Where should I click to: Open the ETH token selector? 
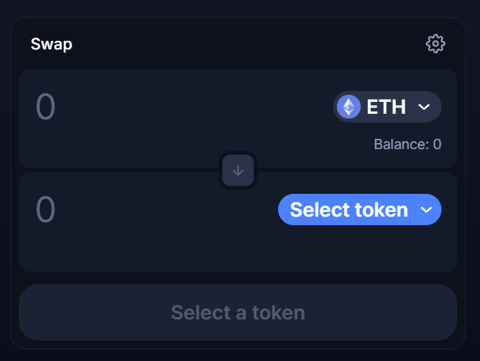[x=387, y=107]
